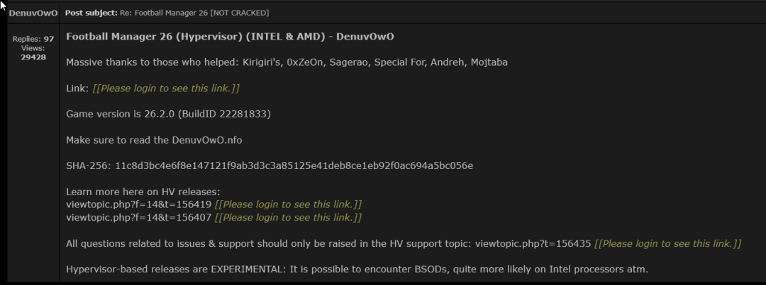Click the DenuvOwO.nfo filename text
Image resolution: width=766 pixels, height=285 pixels.
(x=206, y=140)
